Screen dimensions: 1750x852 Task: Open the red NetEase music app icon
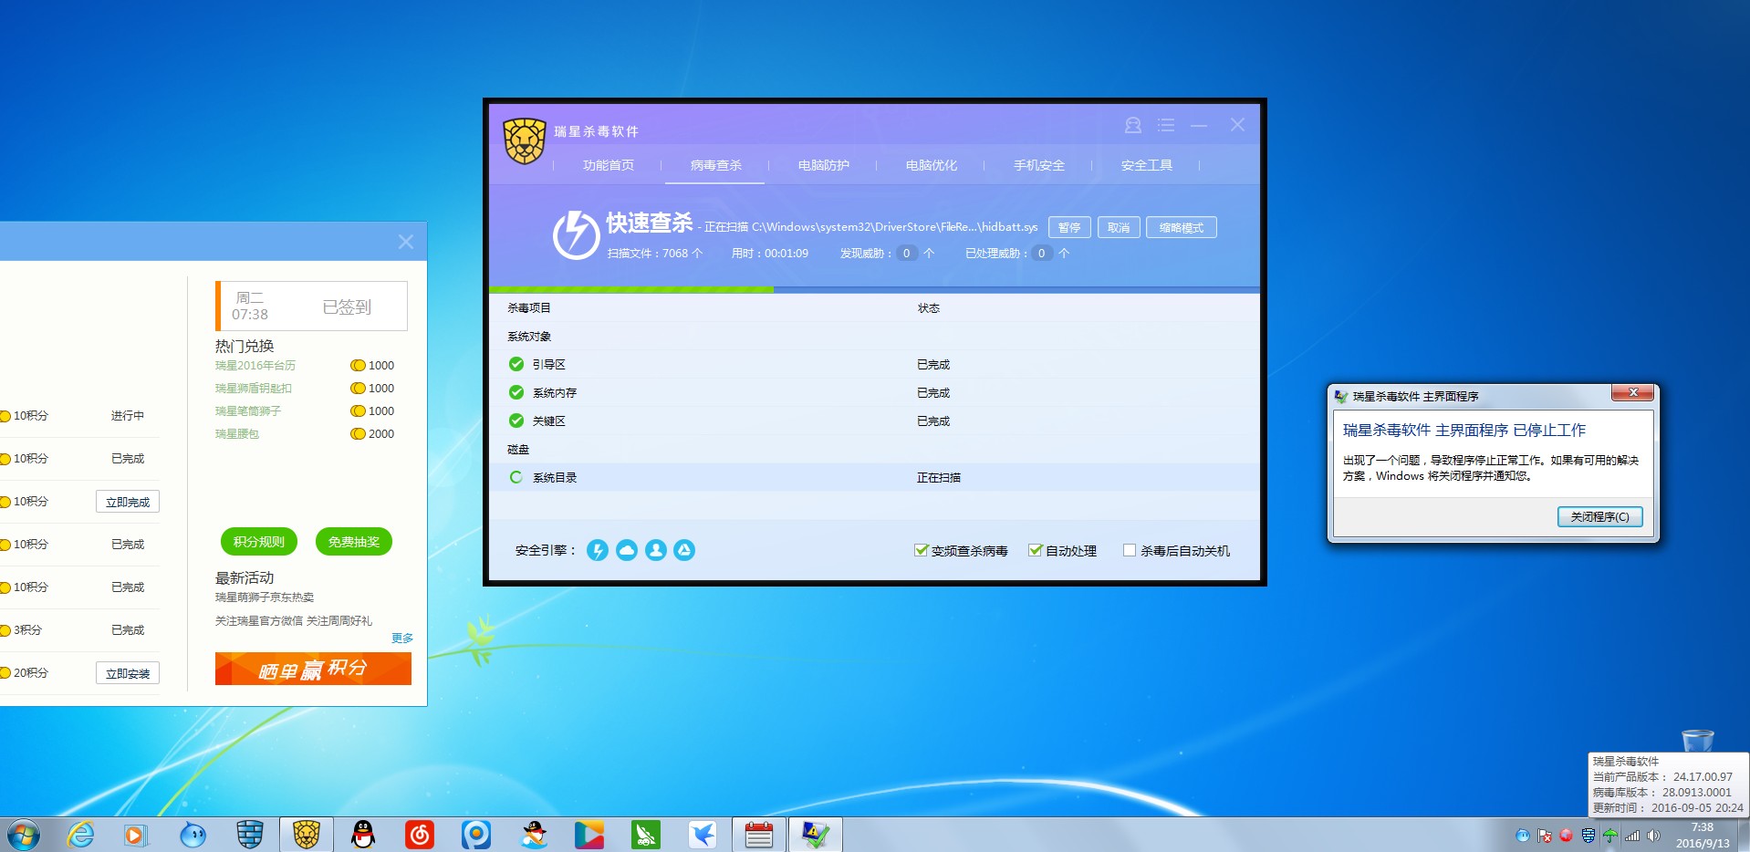click(420, 835)
